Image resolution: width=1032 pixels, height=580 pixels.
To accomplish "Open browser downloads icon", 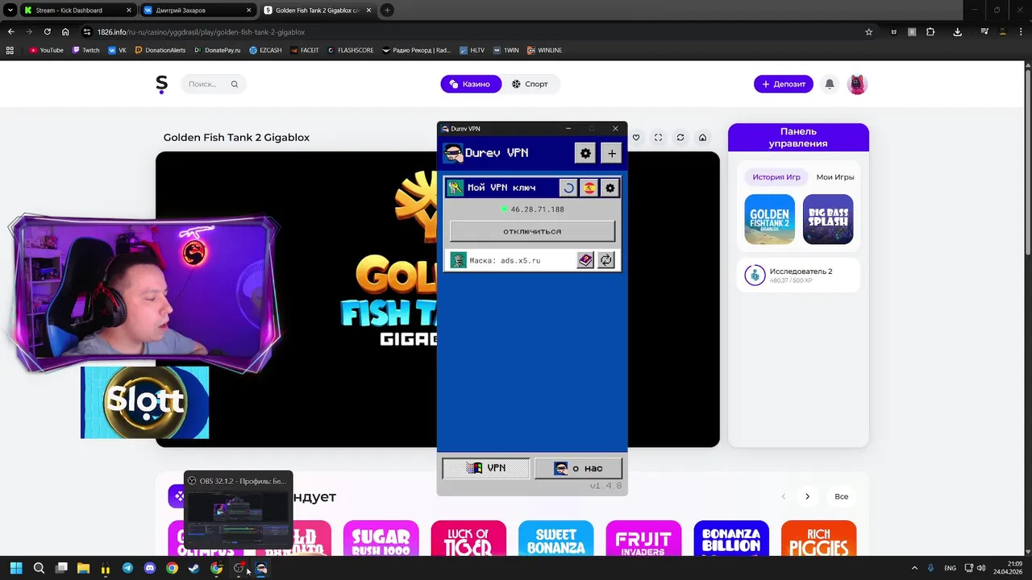I will click(957, 32).
